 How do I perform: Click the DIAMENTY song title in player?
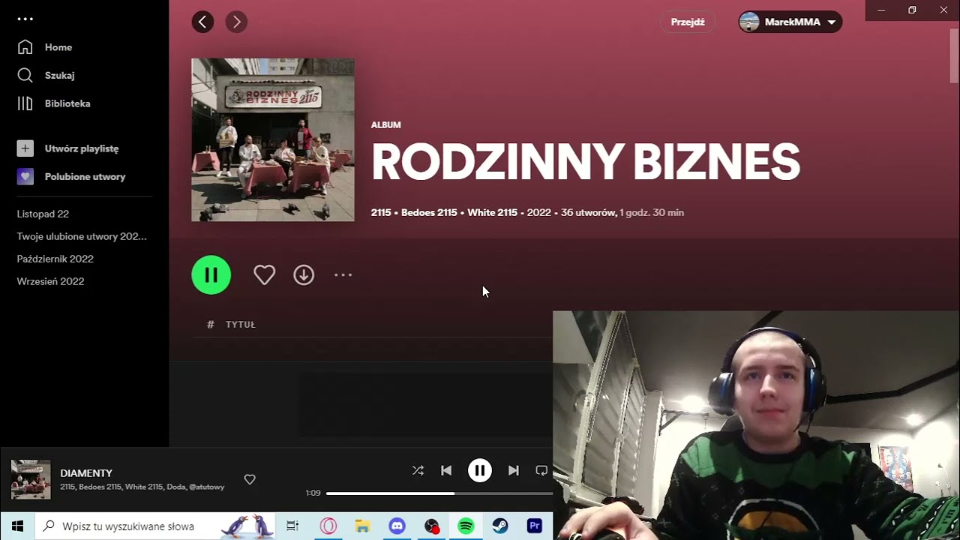[x=86, y=473]
